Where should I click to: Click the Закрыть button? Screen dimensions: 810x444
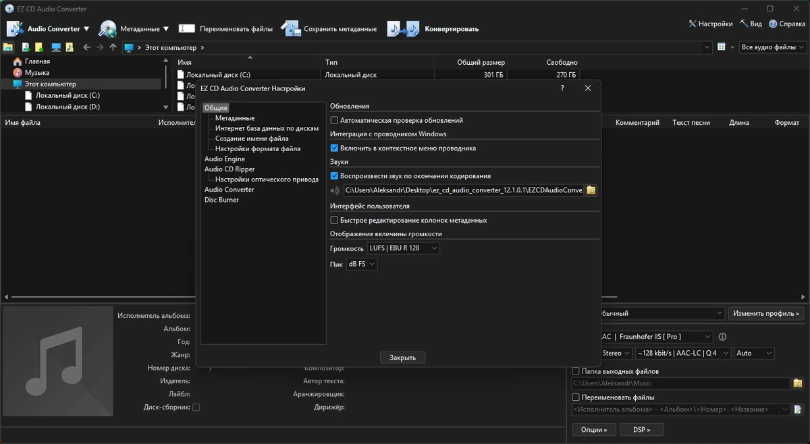[402, 358]
